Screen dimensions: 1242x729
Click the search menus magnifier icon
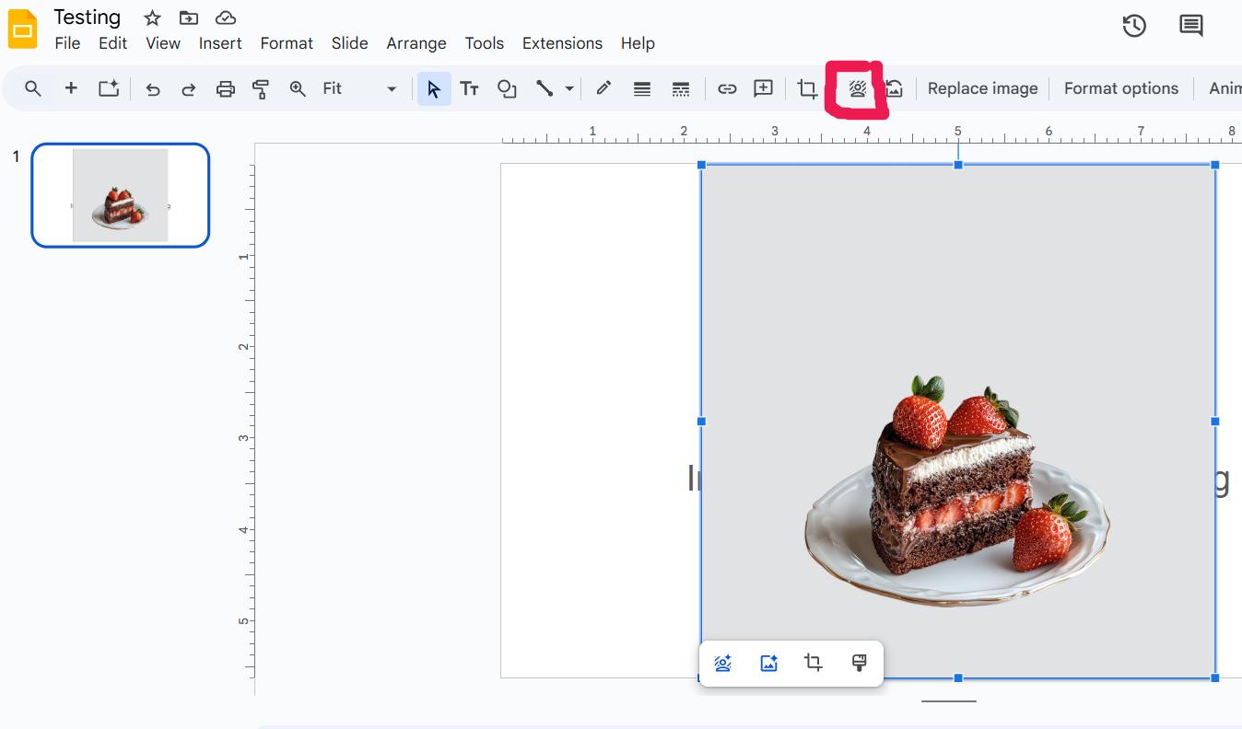coord(33,88)
